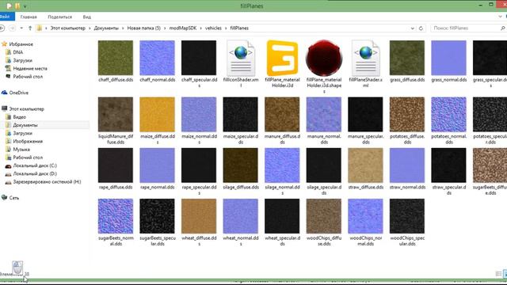This screenshot has height=285, width=507.
Task: Select wheat_normal.dds texture
Action: tap(241, 216)
